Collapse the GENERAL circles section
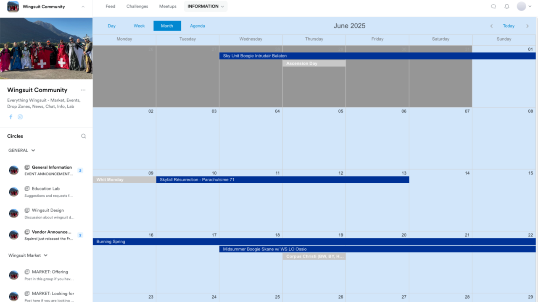Screen dimensions: 538x302 [x=22, y=150]
